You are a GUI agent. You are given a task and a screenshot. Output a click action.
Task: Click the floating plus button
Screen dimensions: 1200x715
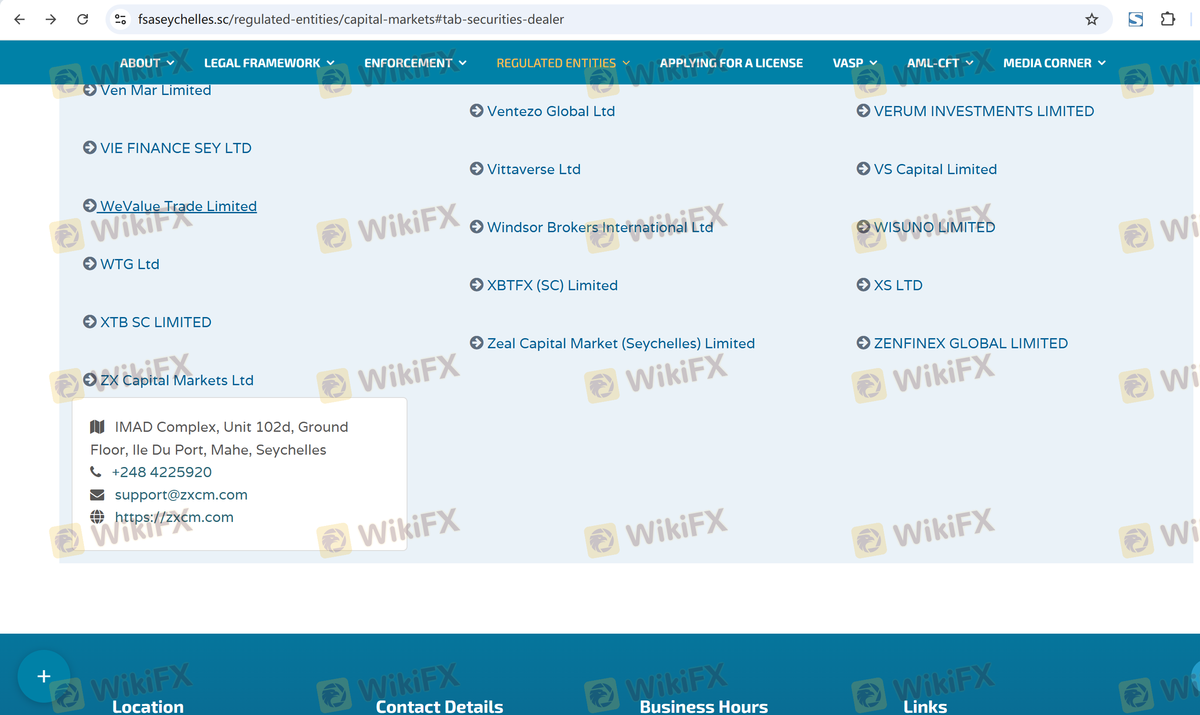pyautogui.click(x=44, y=676)
